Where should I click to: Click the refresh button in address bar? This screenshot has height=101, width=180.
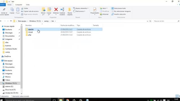tap(150, 21)
